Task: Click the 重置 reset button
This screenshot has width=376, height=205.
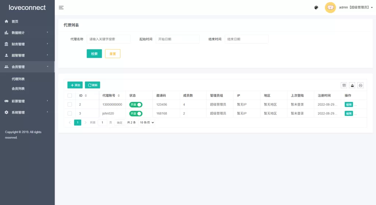Action: click(x=113, y=54)
